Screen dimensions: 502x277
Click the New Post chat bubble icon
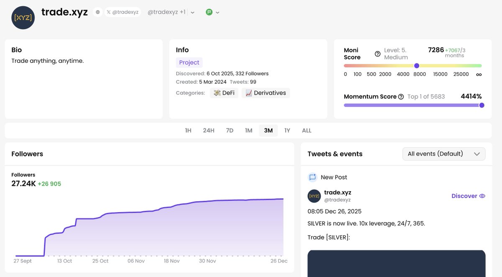312,177
